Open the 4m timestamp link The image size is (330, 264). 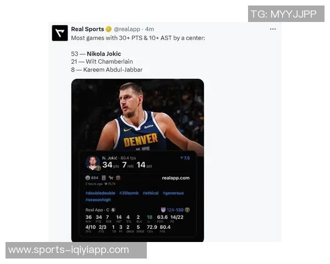tap(150, 29)
